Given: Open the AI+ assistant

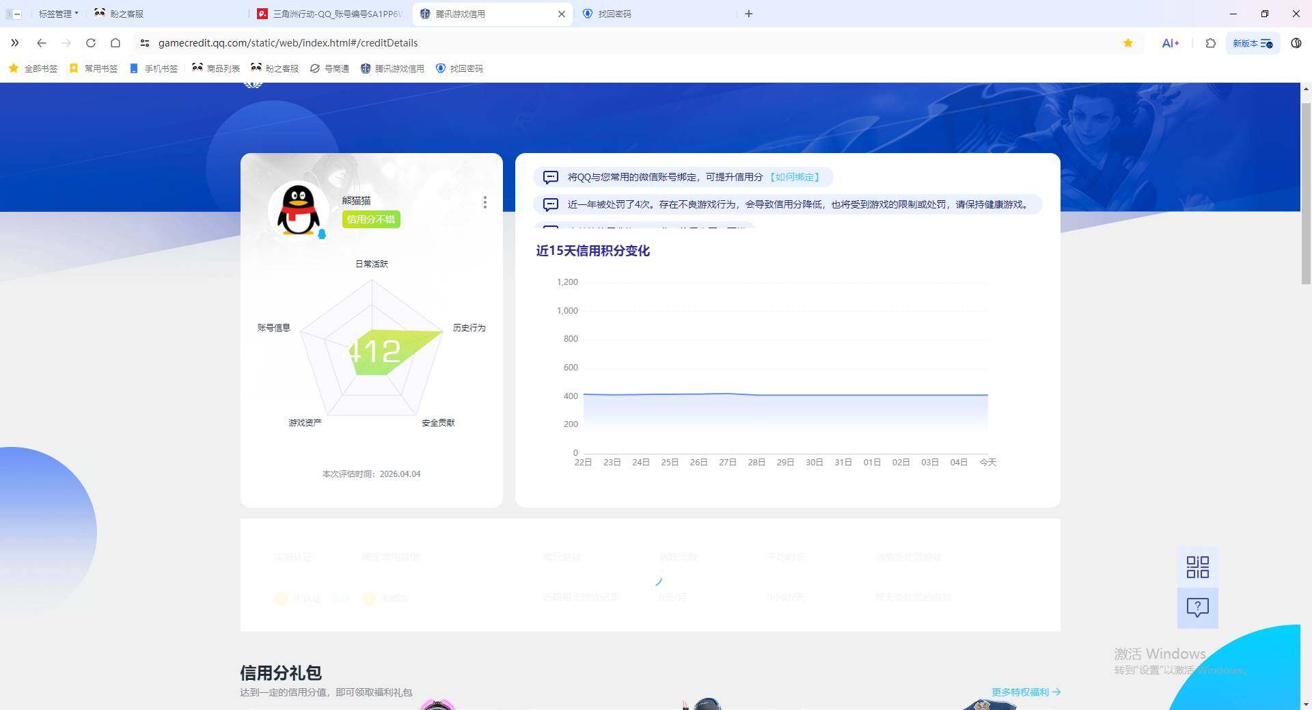Looking at the screenshot, I should 1170,43.
